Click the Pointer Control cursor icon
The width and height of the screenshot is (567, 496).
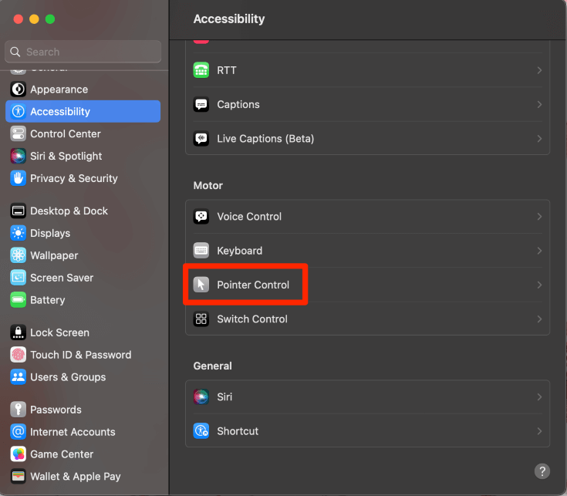click(x=201, y=285)
